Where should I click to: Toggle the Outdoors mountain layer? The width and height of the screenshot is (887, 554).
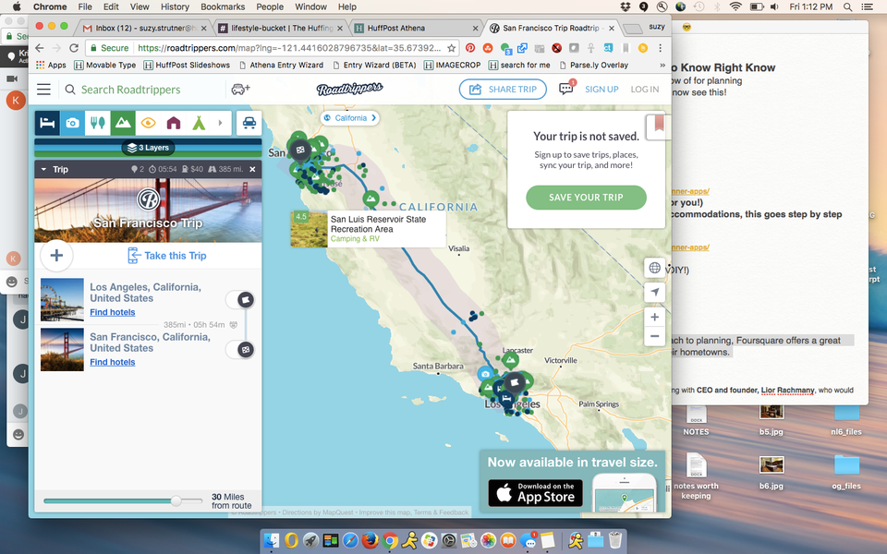[123, 123]
